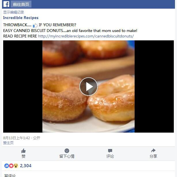Click the arrow 分享 share icon
The width and height of the screenshot is (177, 177).
[x=153, y=150]
